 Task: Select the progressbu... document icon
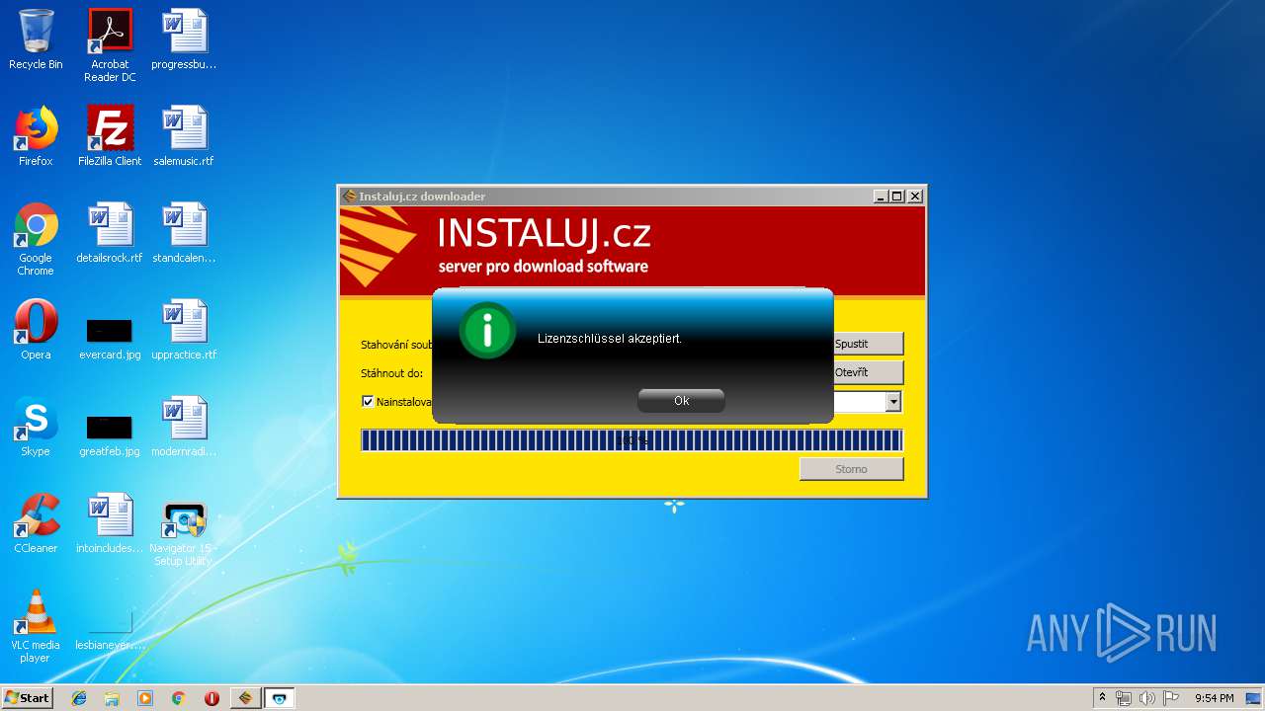(184, 40)
